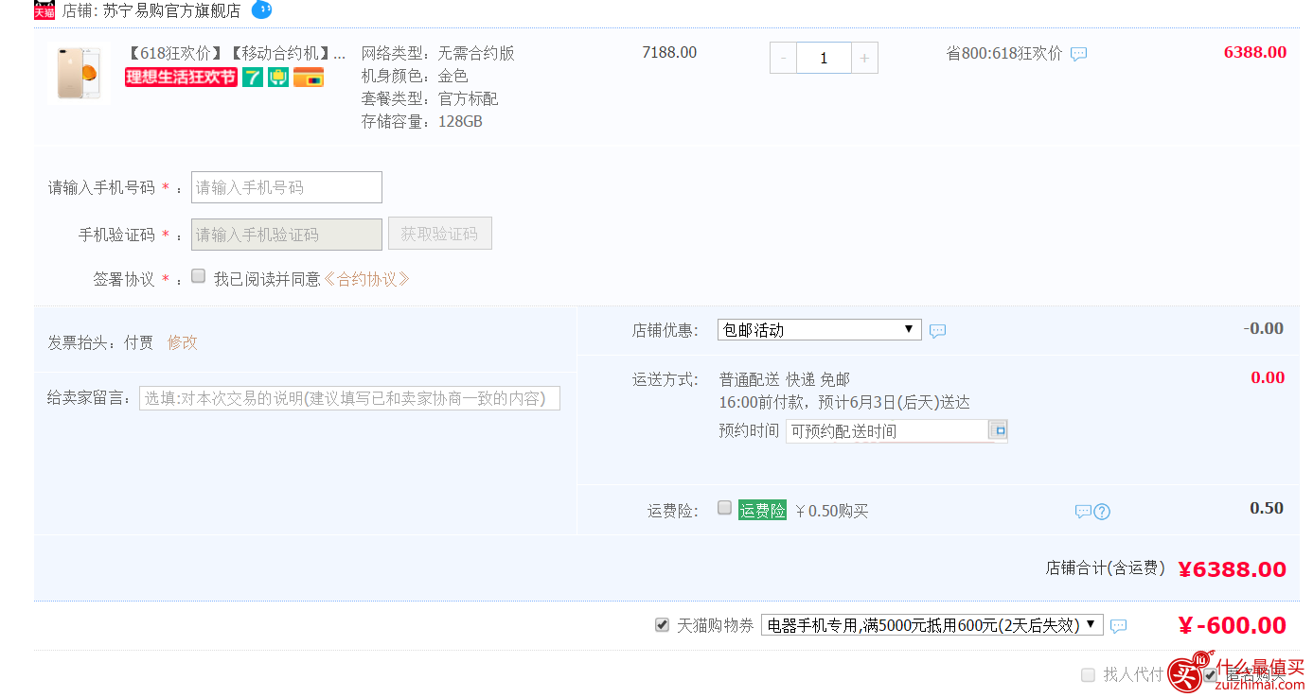Open the calendar picker for 预约时间

(998, 430)
